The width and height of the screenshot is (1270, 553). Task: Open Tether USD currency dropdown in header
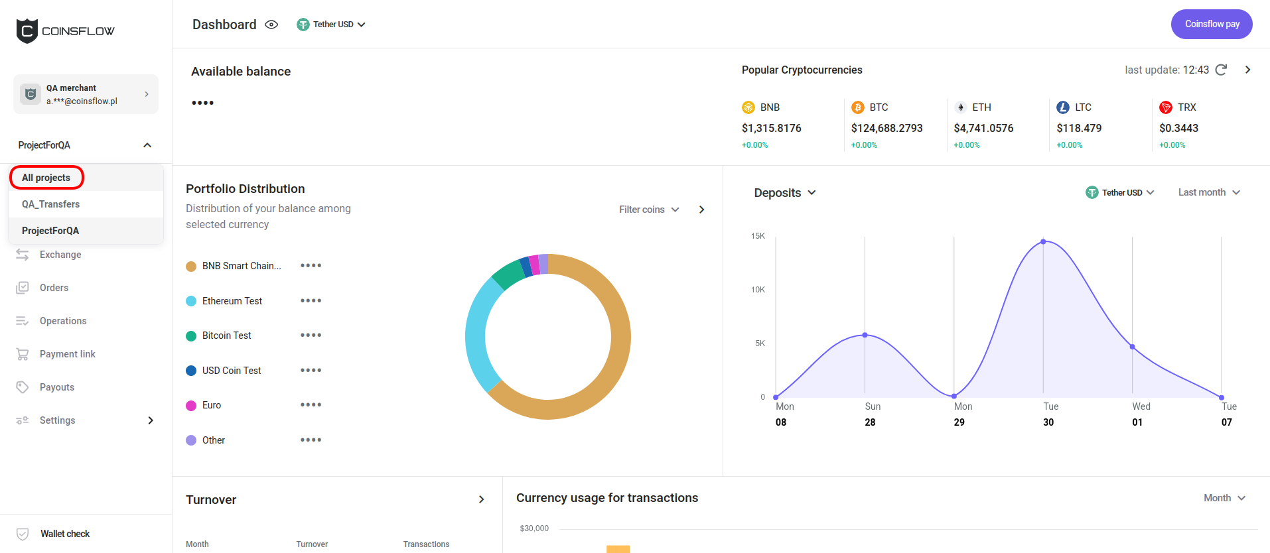point(331,25)
